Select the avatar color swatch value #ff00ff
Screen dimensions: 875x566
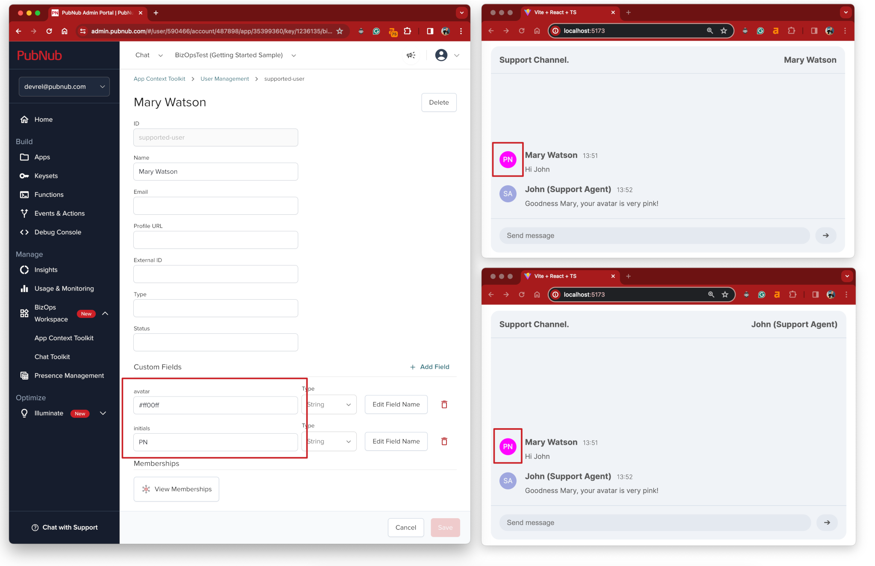pyautogui.click(x=216, y=406)
